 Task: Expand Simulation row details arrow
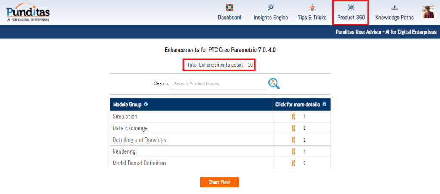coord(294,117)
